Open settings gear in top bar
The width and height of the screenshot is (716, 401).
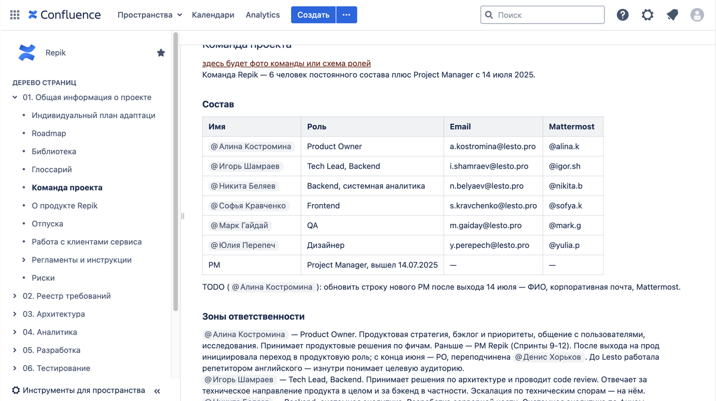pyautogui.click(x=647, y=15)
